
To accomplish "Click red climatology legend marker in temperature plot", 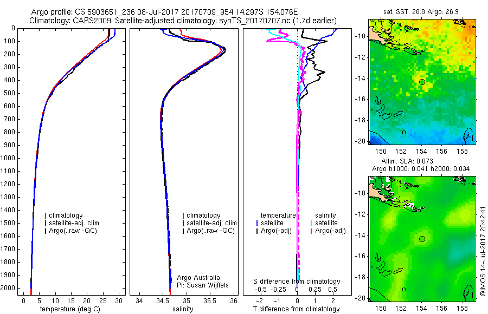I will pyautogui.click(x=46, y=215).
